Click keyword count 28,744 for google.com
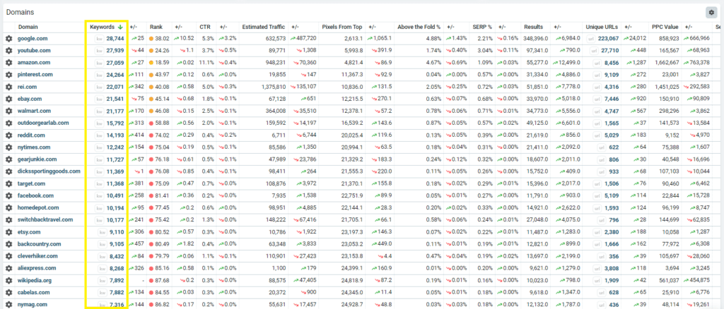 (115, 39)
